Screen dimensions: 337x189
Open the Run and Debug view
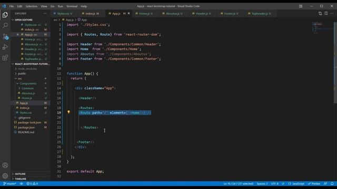click(x=5, y=47)
